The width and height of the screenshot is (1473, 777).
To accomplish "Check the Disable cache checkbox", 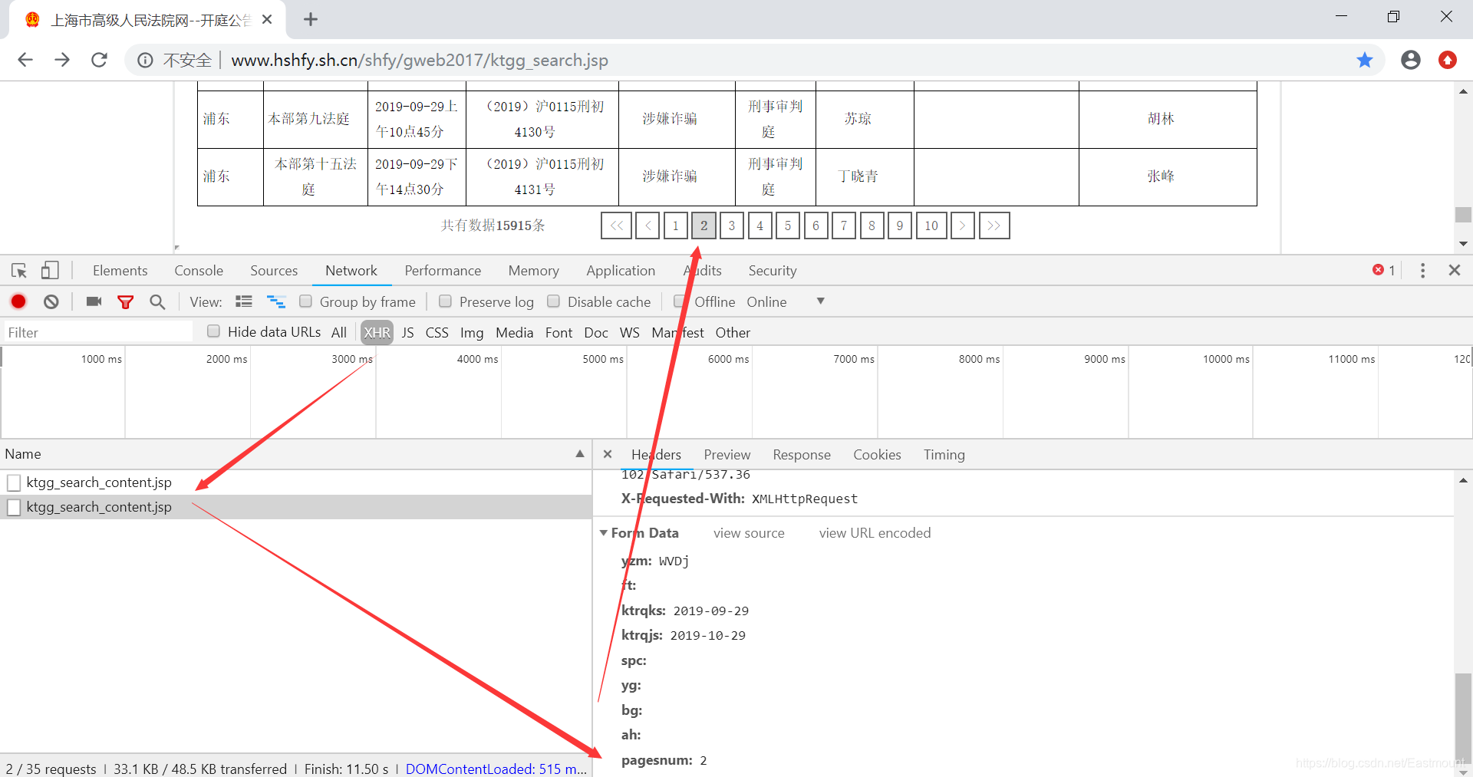I will pyautogui.click(x=553, y=301).
